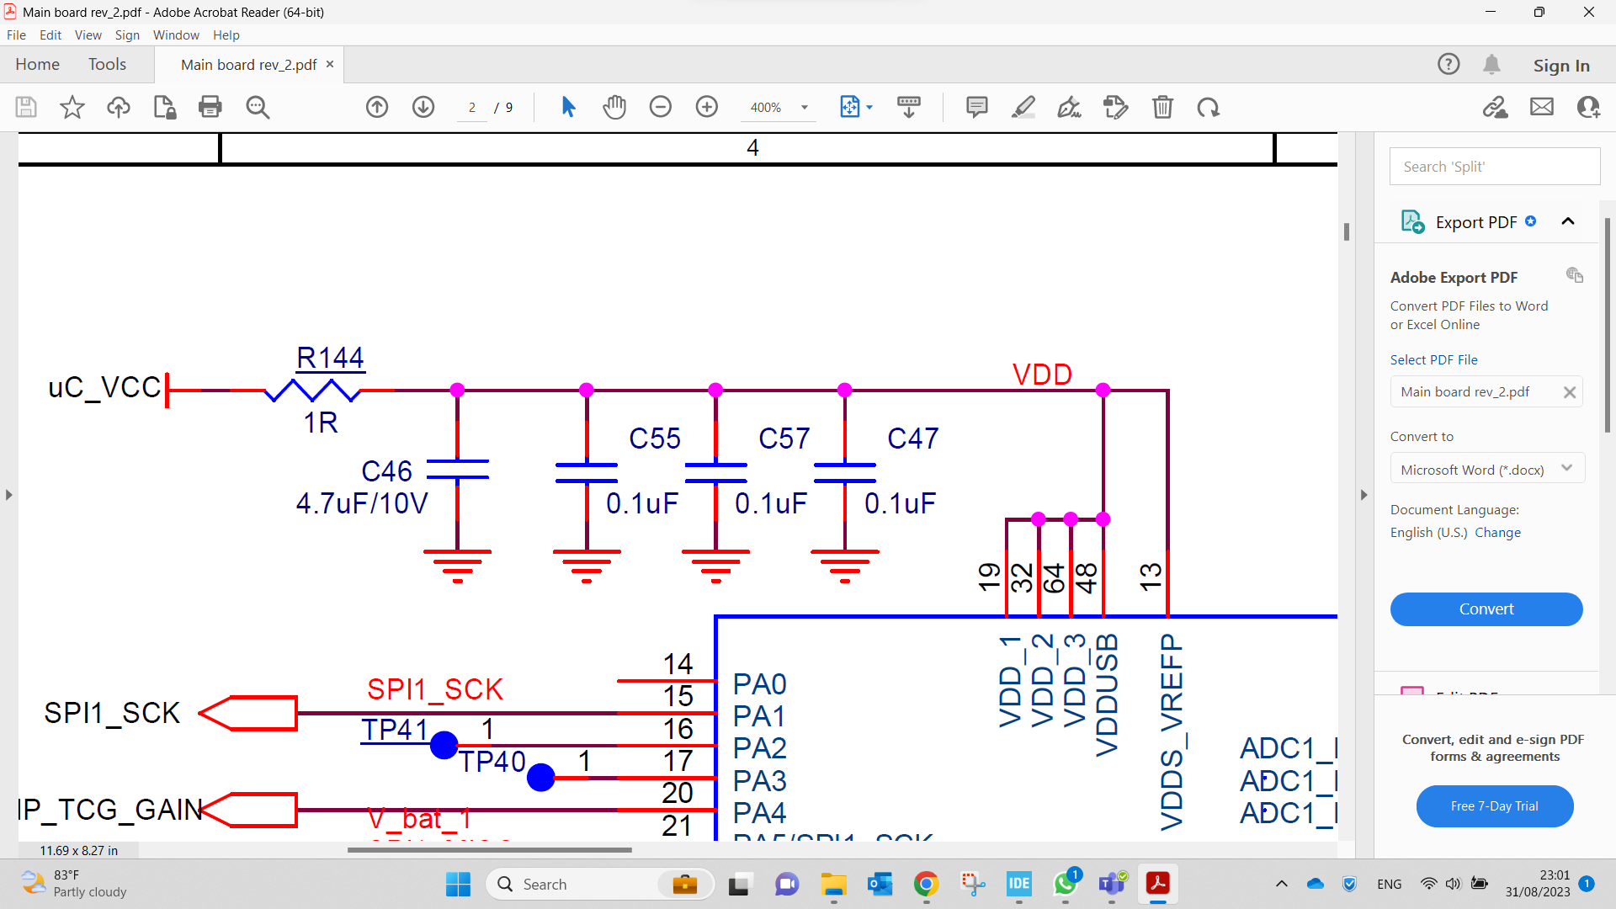
Task: Switch to the Tools tab
Action: point(107,64)
